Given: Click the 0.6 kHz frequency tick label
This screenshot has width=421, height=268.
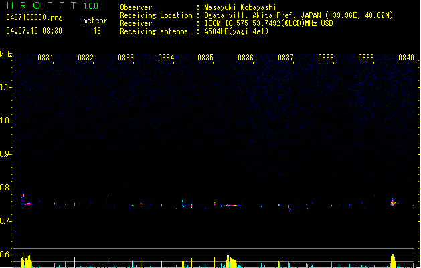Looking at the screenshot, I should [x=5, y=255].
